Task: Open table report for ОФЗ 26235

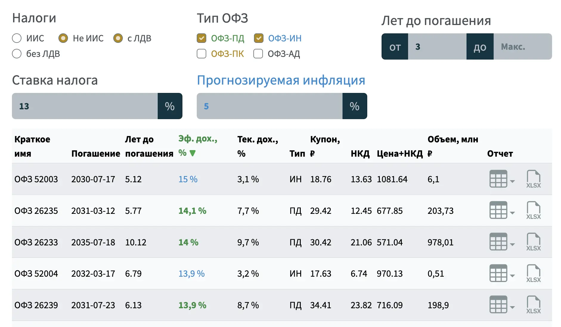Action: (498, 211)
